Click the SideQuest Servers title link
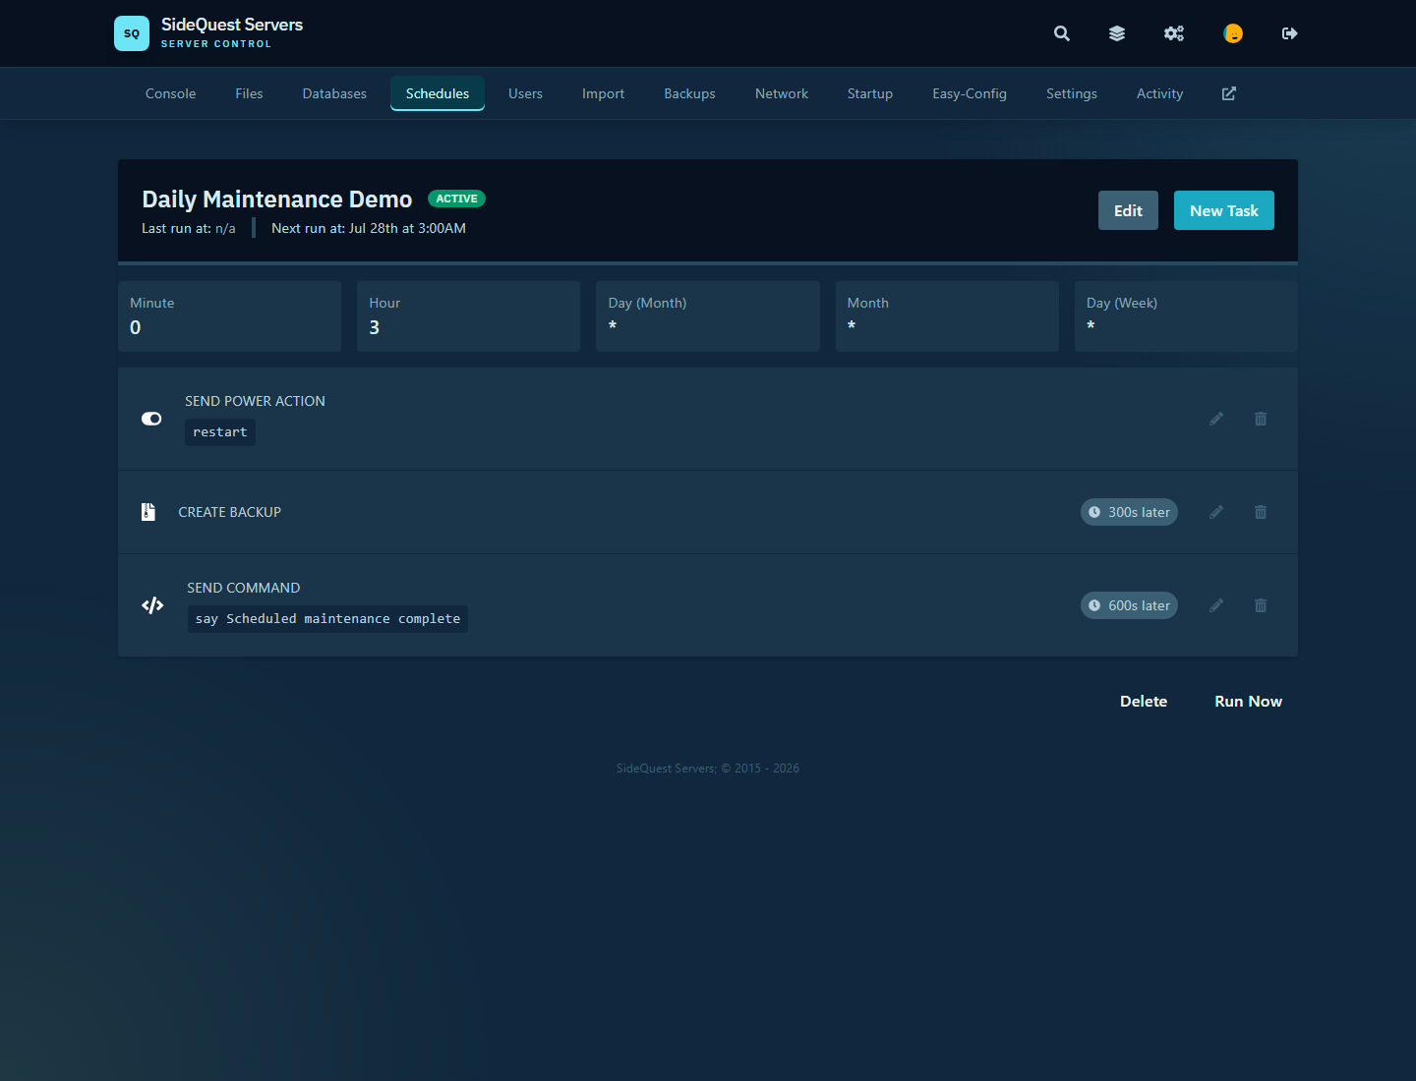Screen dimensions: 1416x1081 (x=232, y=25)
